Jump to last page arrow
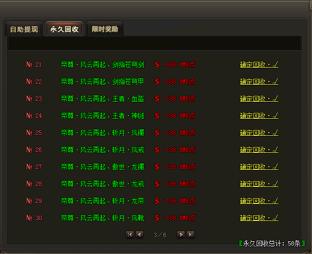Viewport: 312px width, 254px height. 191,235
